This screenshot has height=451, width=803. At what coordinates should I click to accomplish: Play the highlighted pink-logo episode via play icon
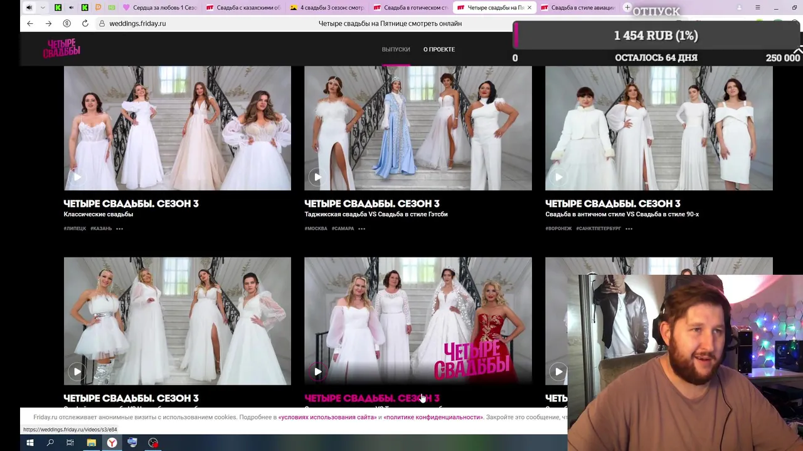pos(318,371)
